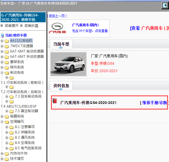Image resolution: width=169 pixels, height=162 pixels.
Task: Click the 广汽传祺 brand logo
Action: [x=57, y=28]
